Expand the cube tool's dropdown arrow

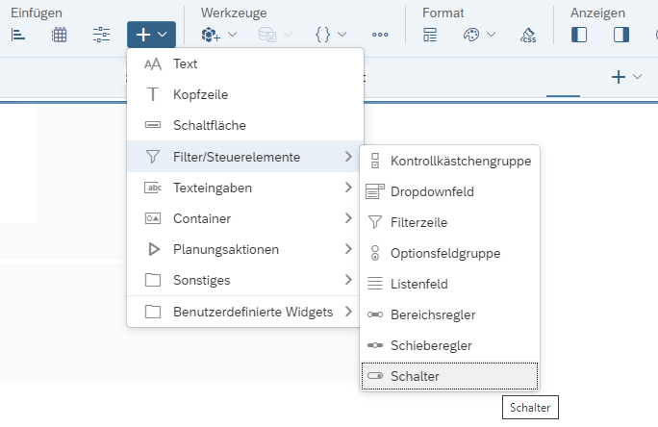233,35
